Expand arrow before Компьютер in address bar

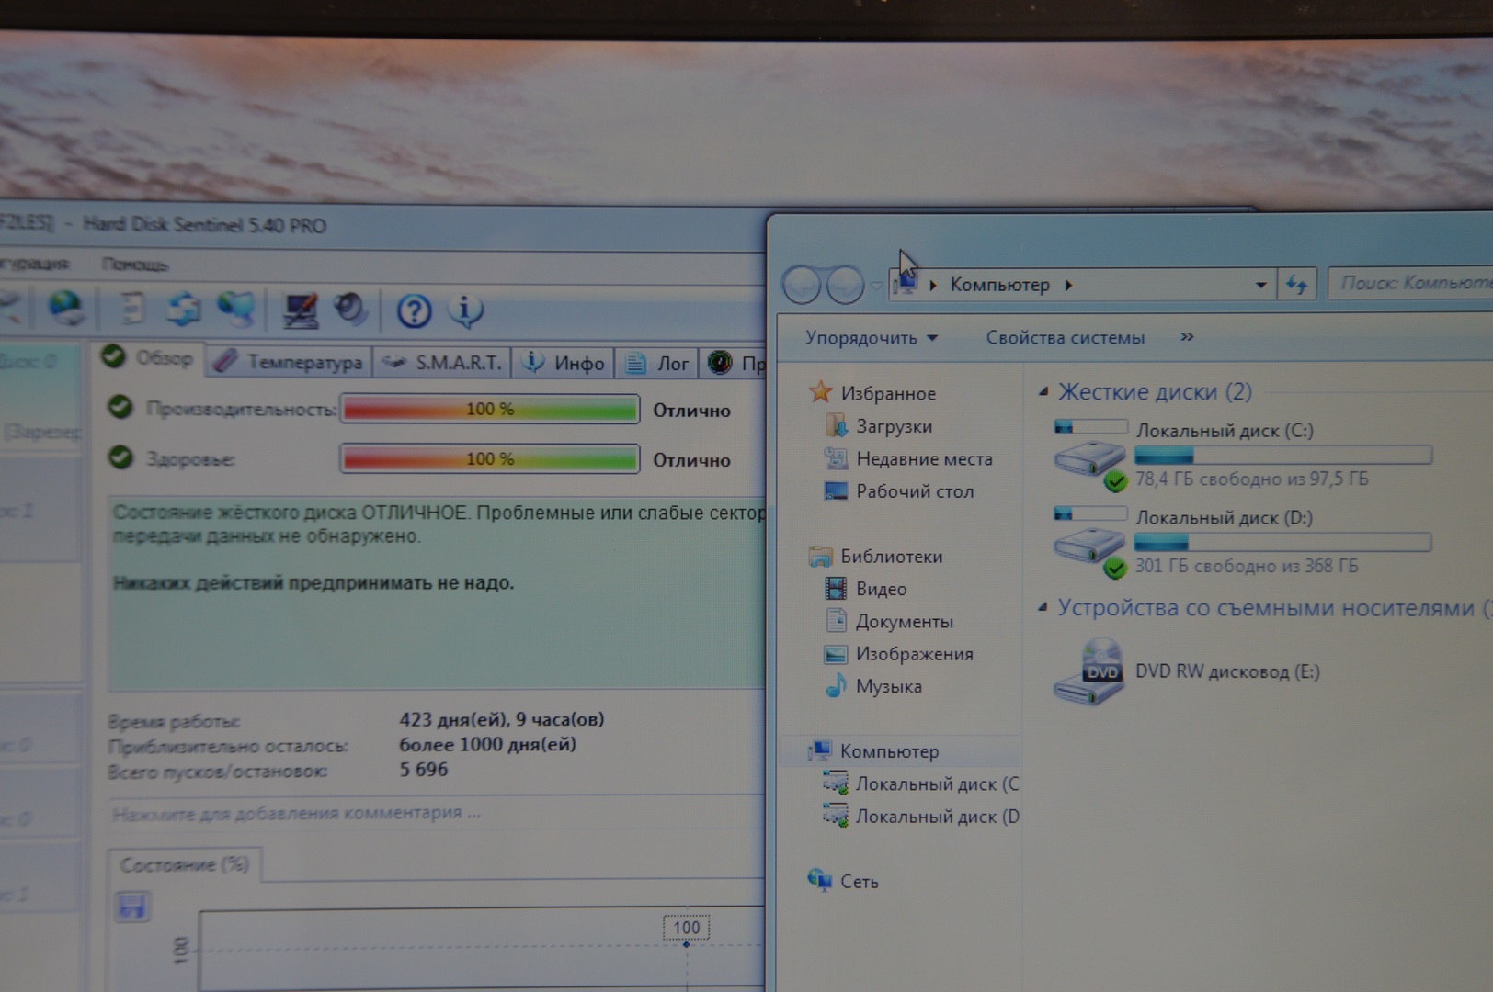(x=933, y=285)
